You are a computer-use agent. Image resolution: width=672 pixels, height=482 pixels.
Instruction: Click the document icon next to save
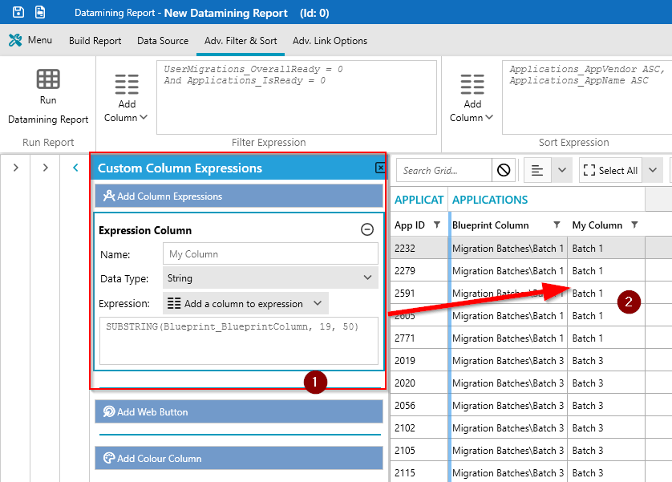pyautogui.click(x=40, y=12)
